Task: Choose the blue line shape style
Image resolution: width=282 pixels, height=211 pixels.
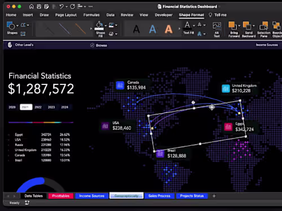Action: pyautogui.click(x=65, y=29)
